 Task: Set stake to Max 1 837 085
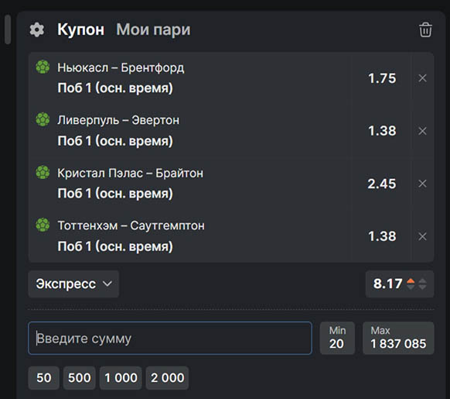(398, 338)
